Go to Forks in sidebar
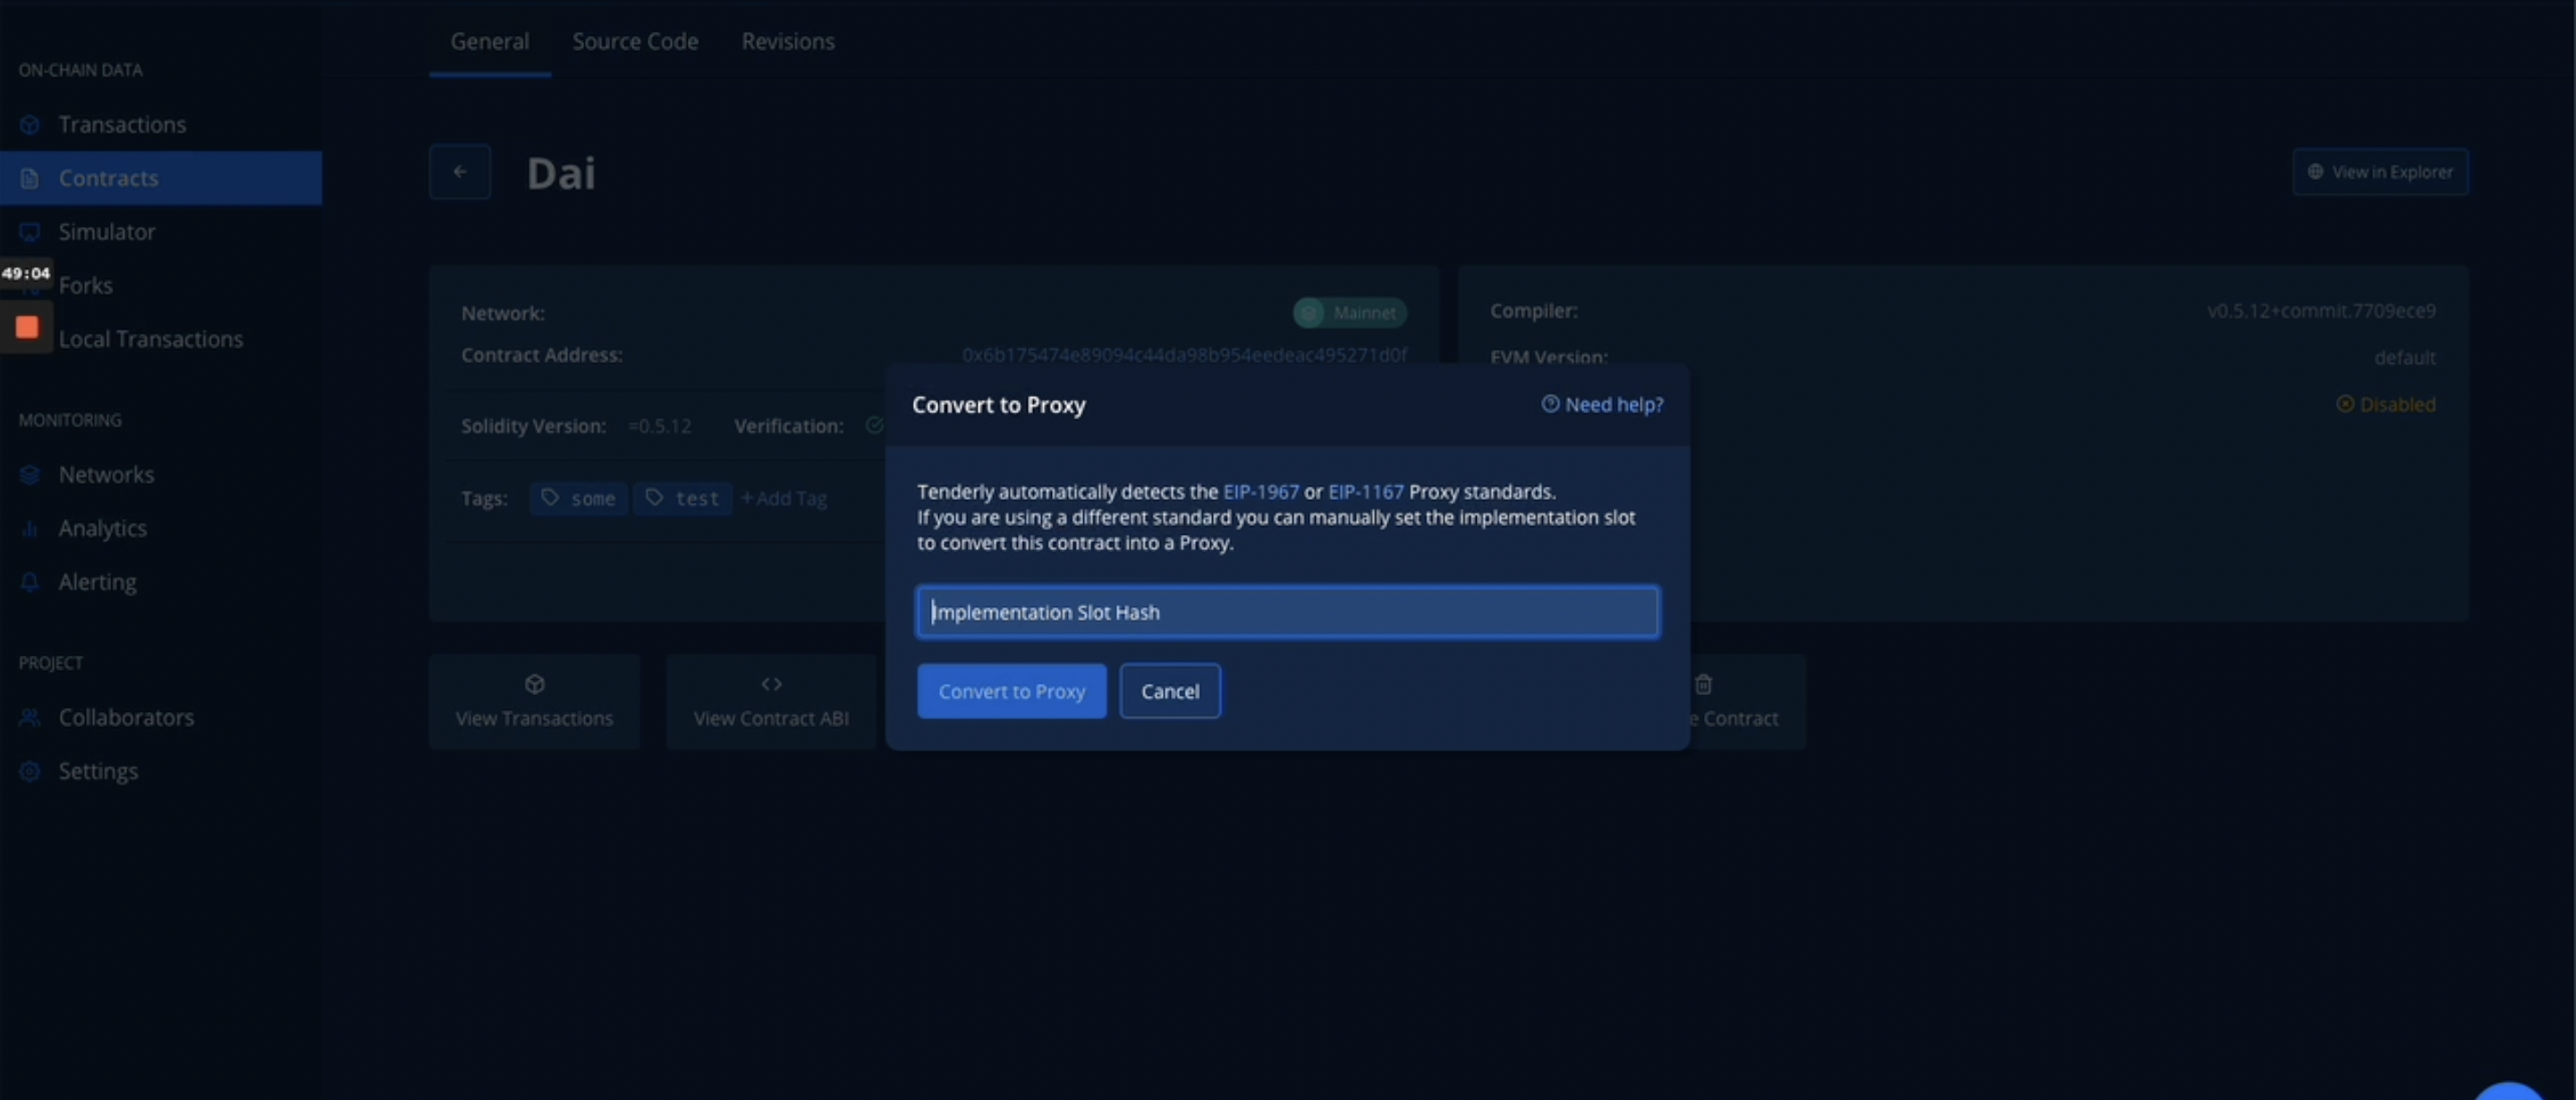2576x1100 pixels. tap(85, 286)
